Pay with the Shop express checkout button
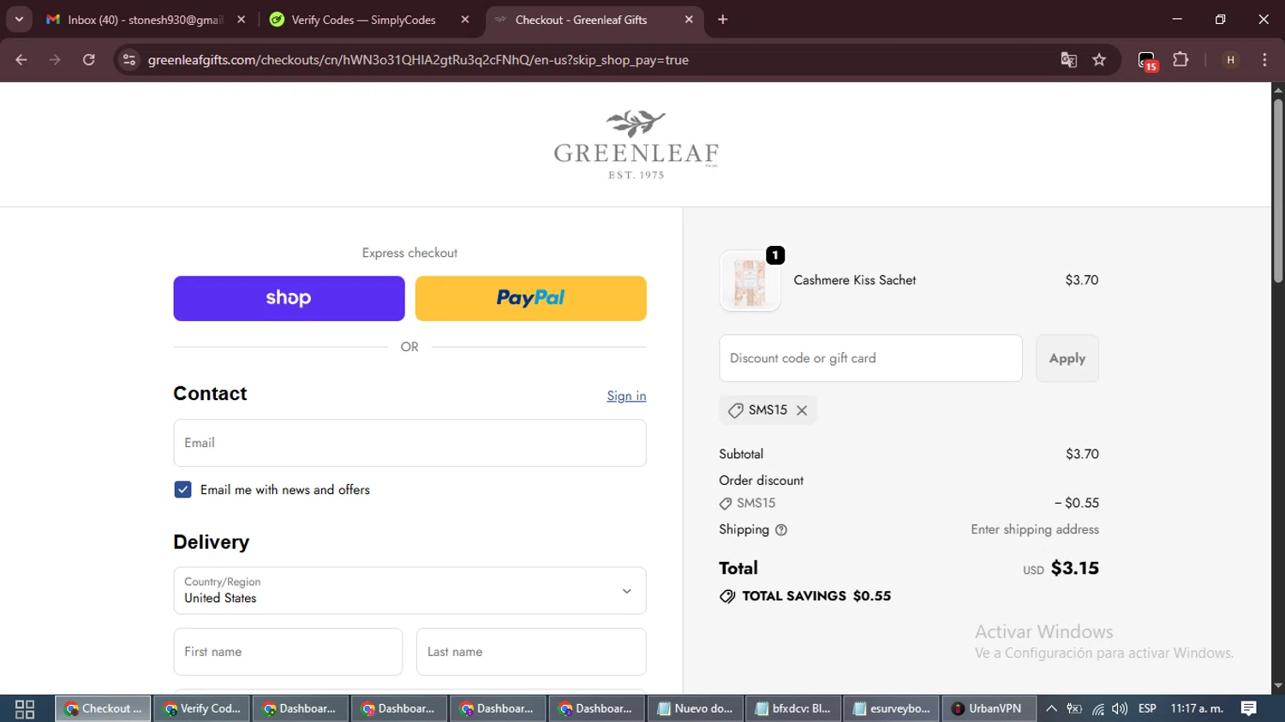This screenshot has width=1285, height=722. [x=289, y=298]
